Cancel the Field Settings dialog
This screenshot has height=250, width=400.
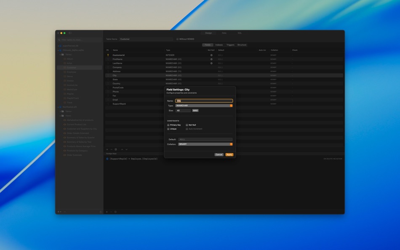pyautogui.click(x=219, y=154)
